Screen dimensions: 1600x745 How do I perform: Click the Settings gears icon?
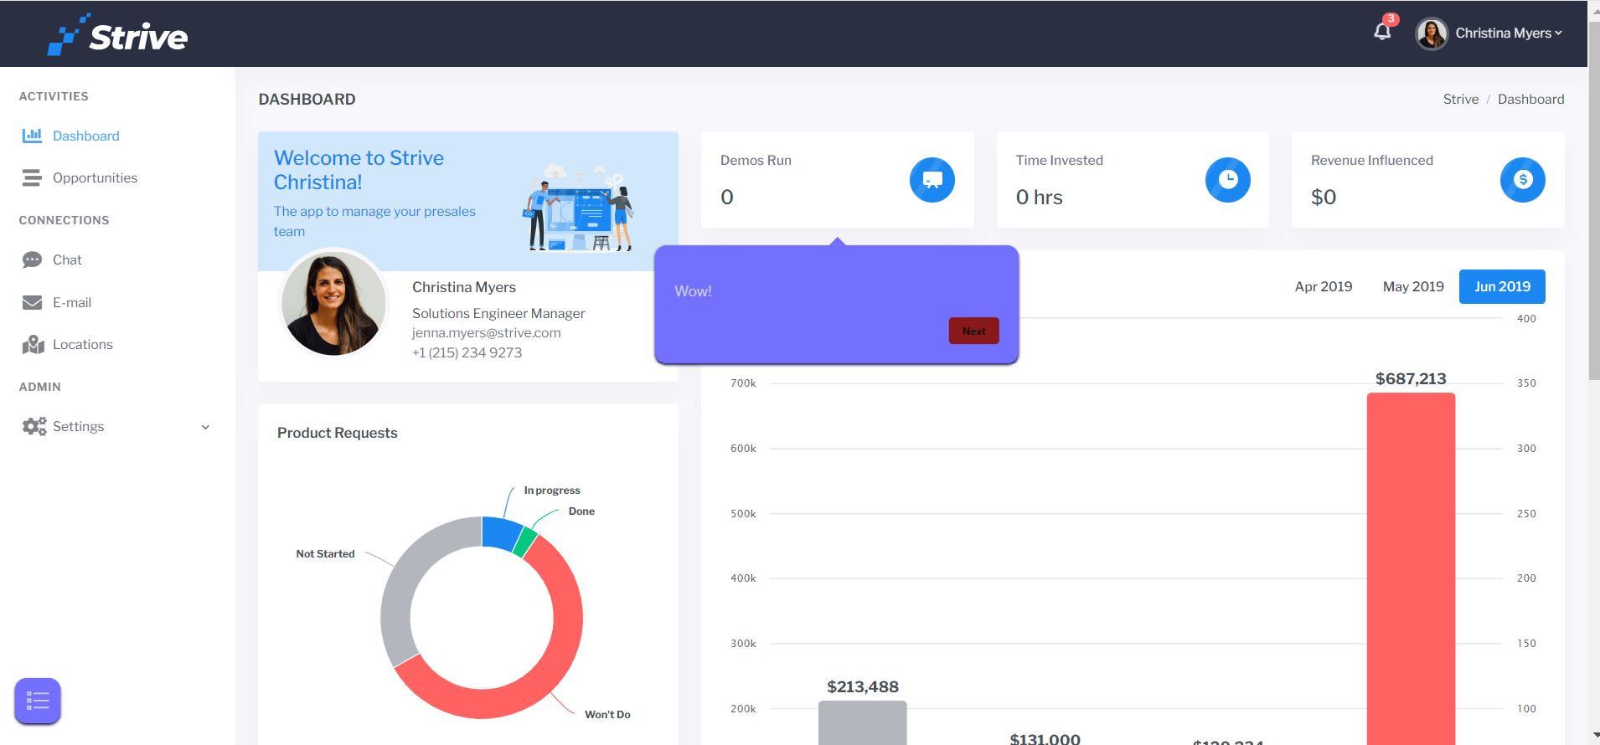click(x=34, y=426)
